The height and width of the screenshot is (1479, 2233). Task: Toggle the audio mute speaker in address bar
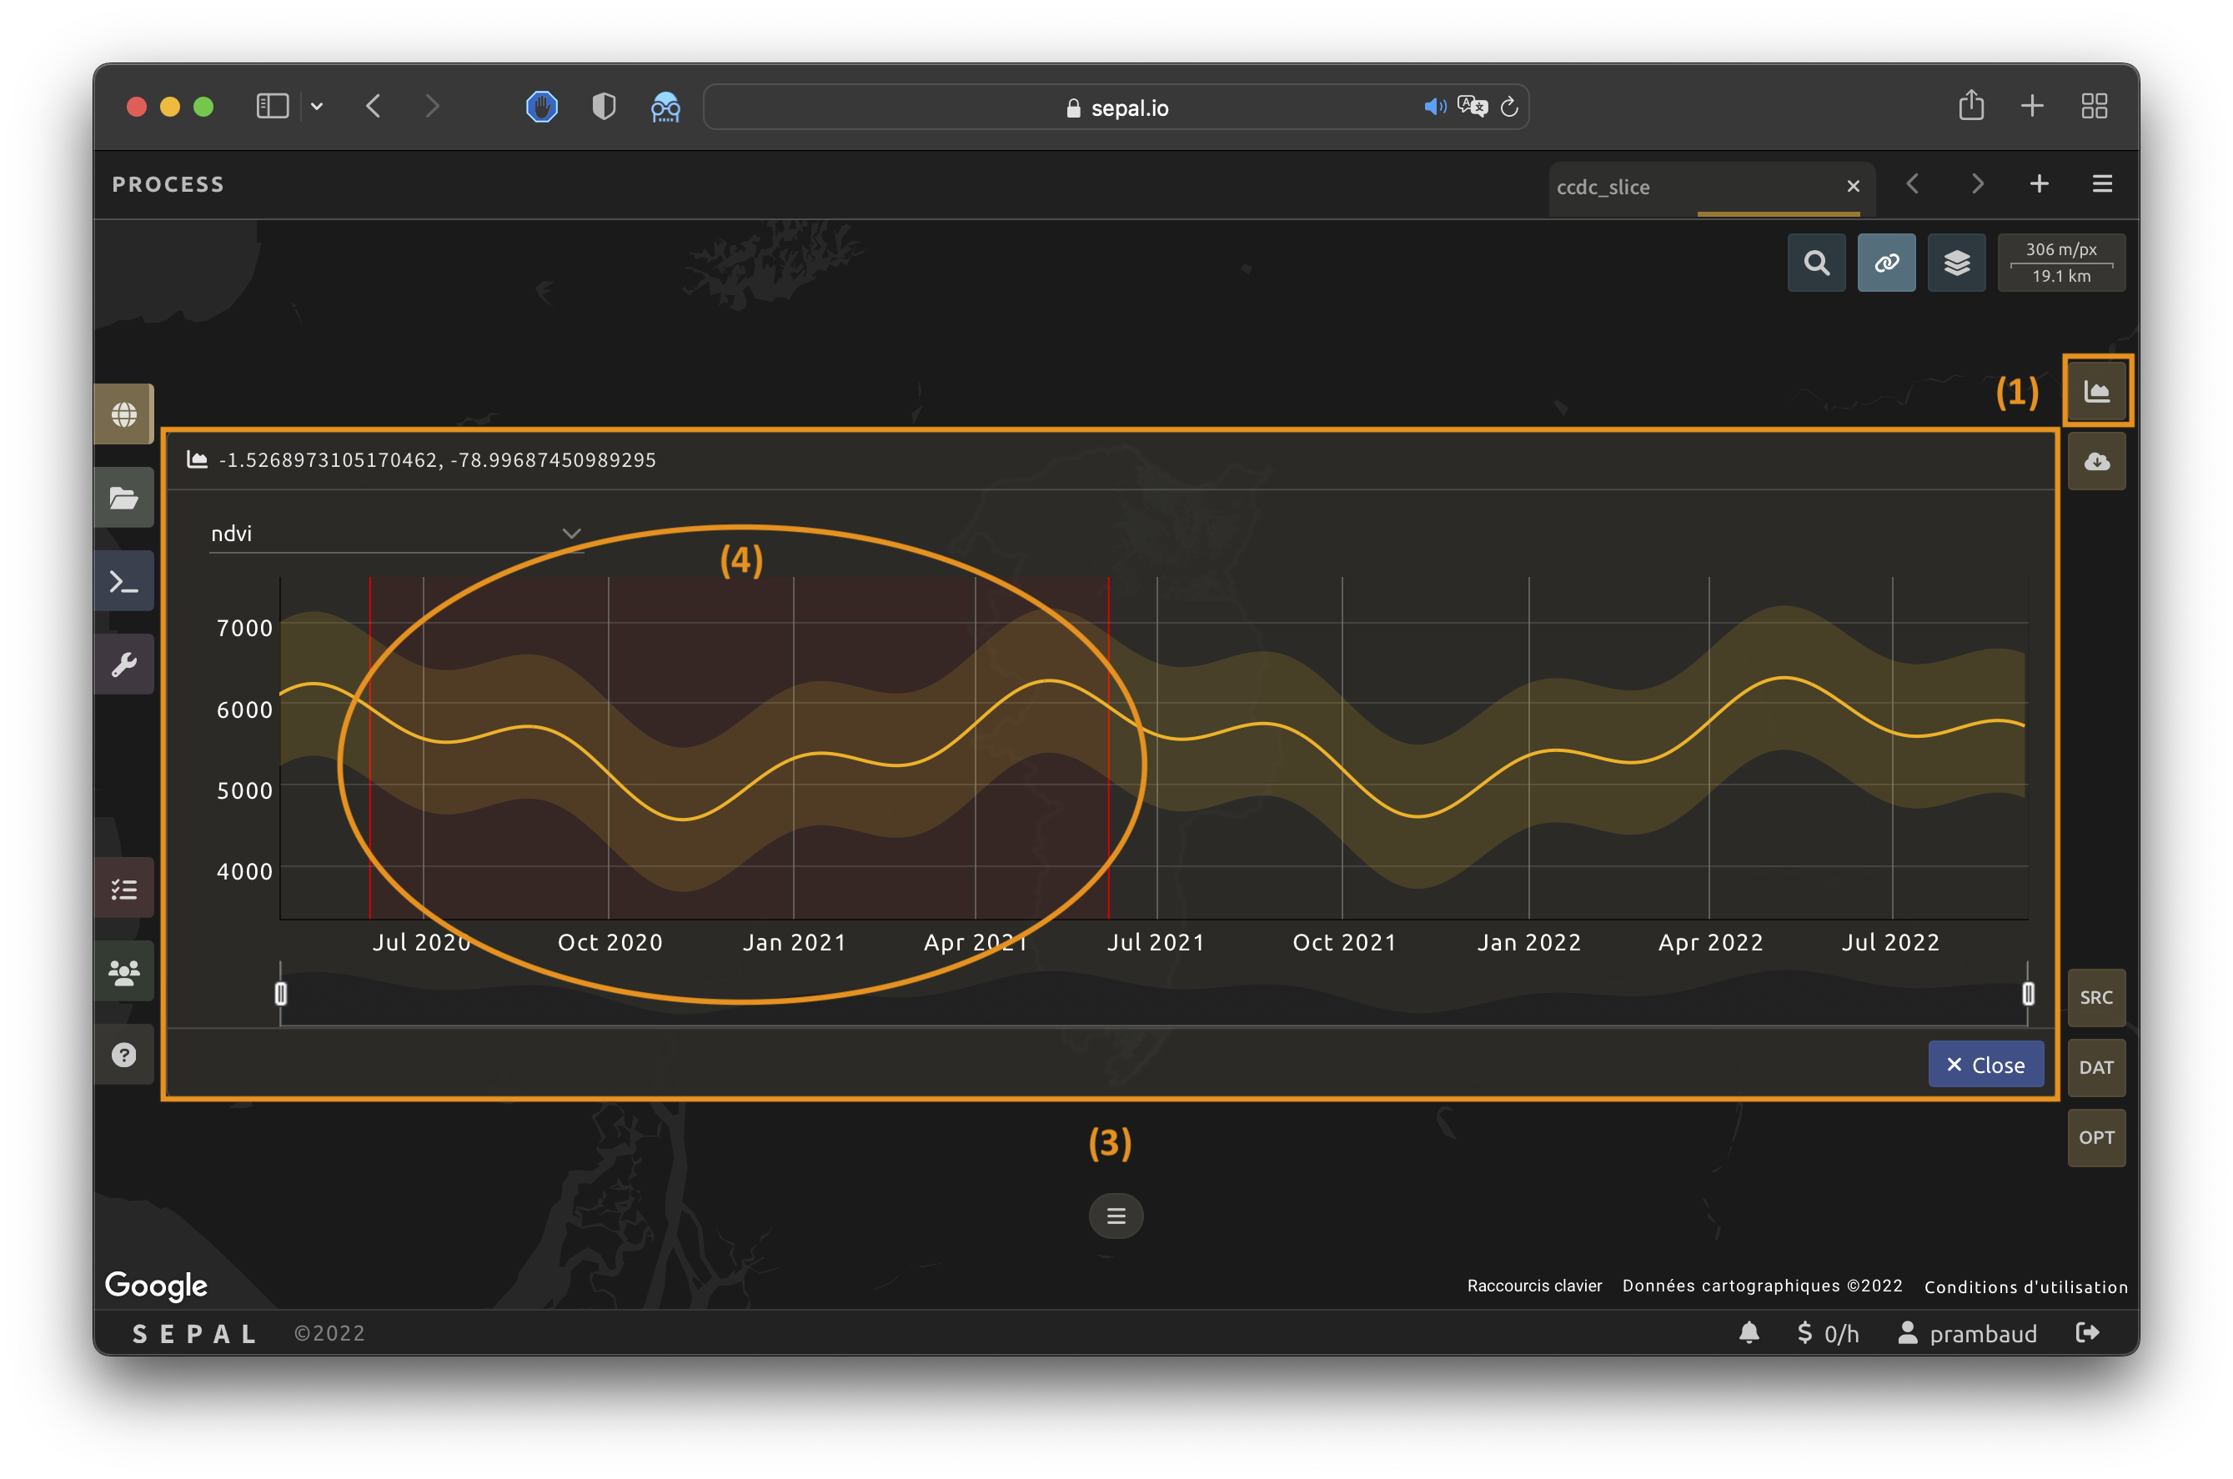(x=1433, y=107)
